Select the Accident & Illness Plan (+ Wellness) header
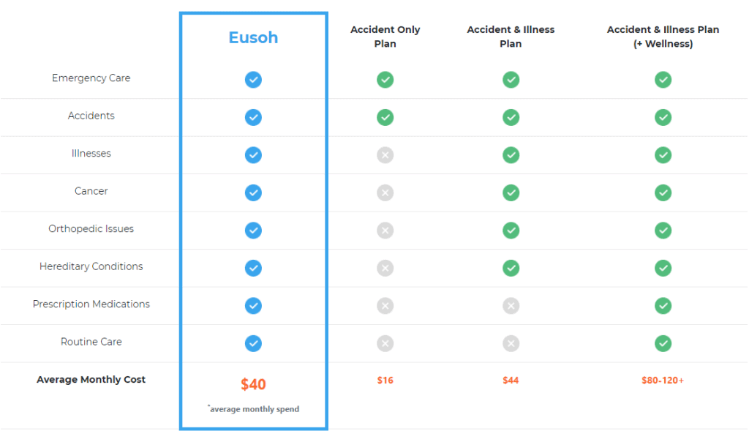The image size is (749, 434). (x=663, y=37)
